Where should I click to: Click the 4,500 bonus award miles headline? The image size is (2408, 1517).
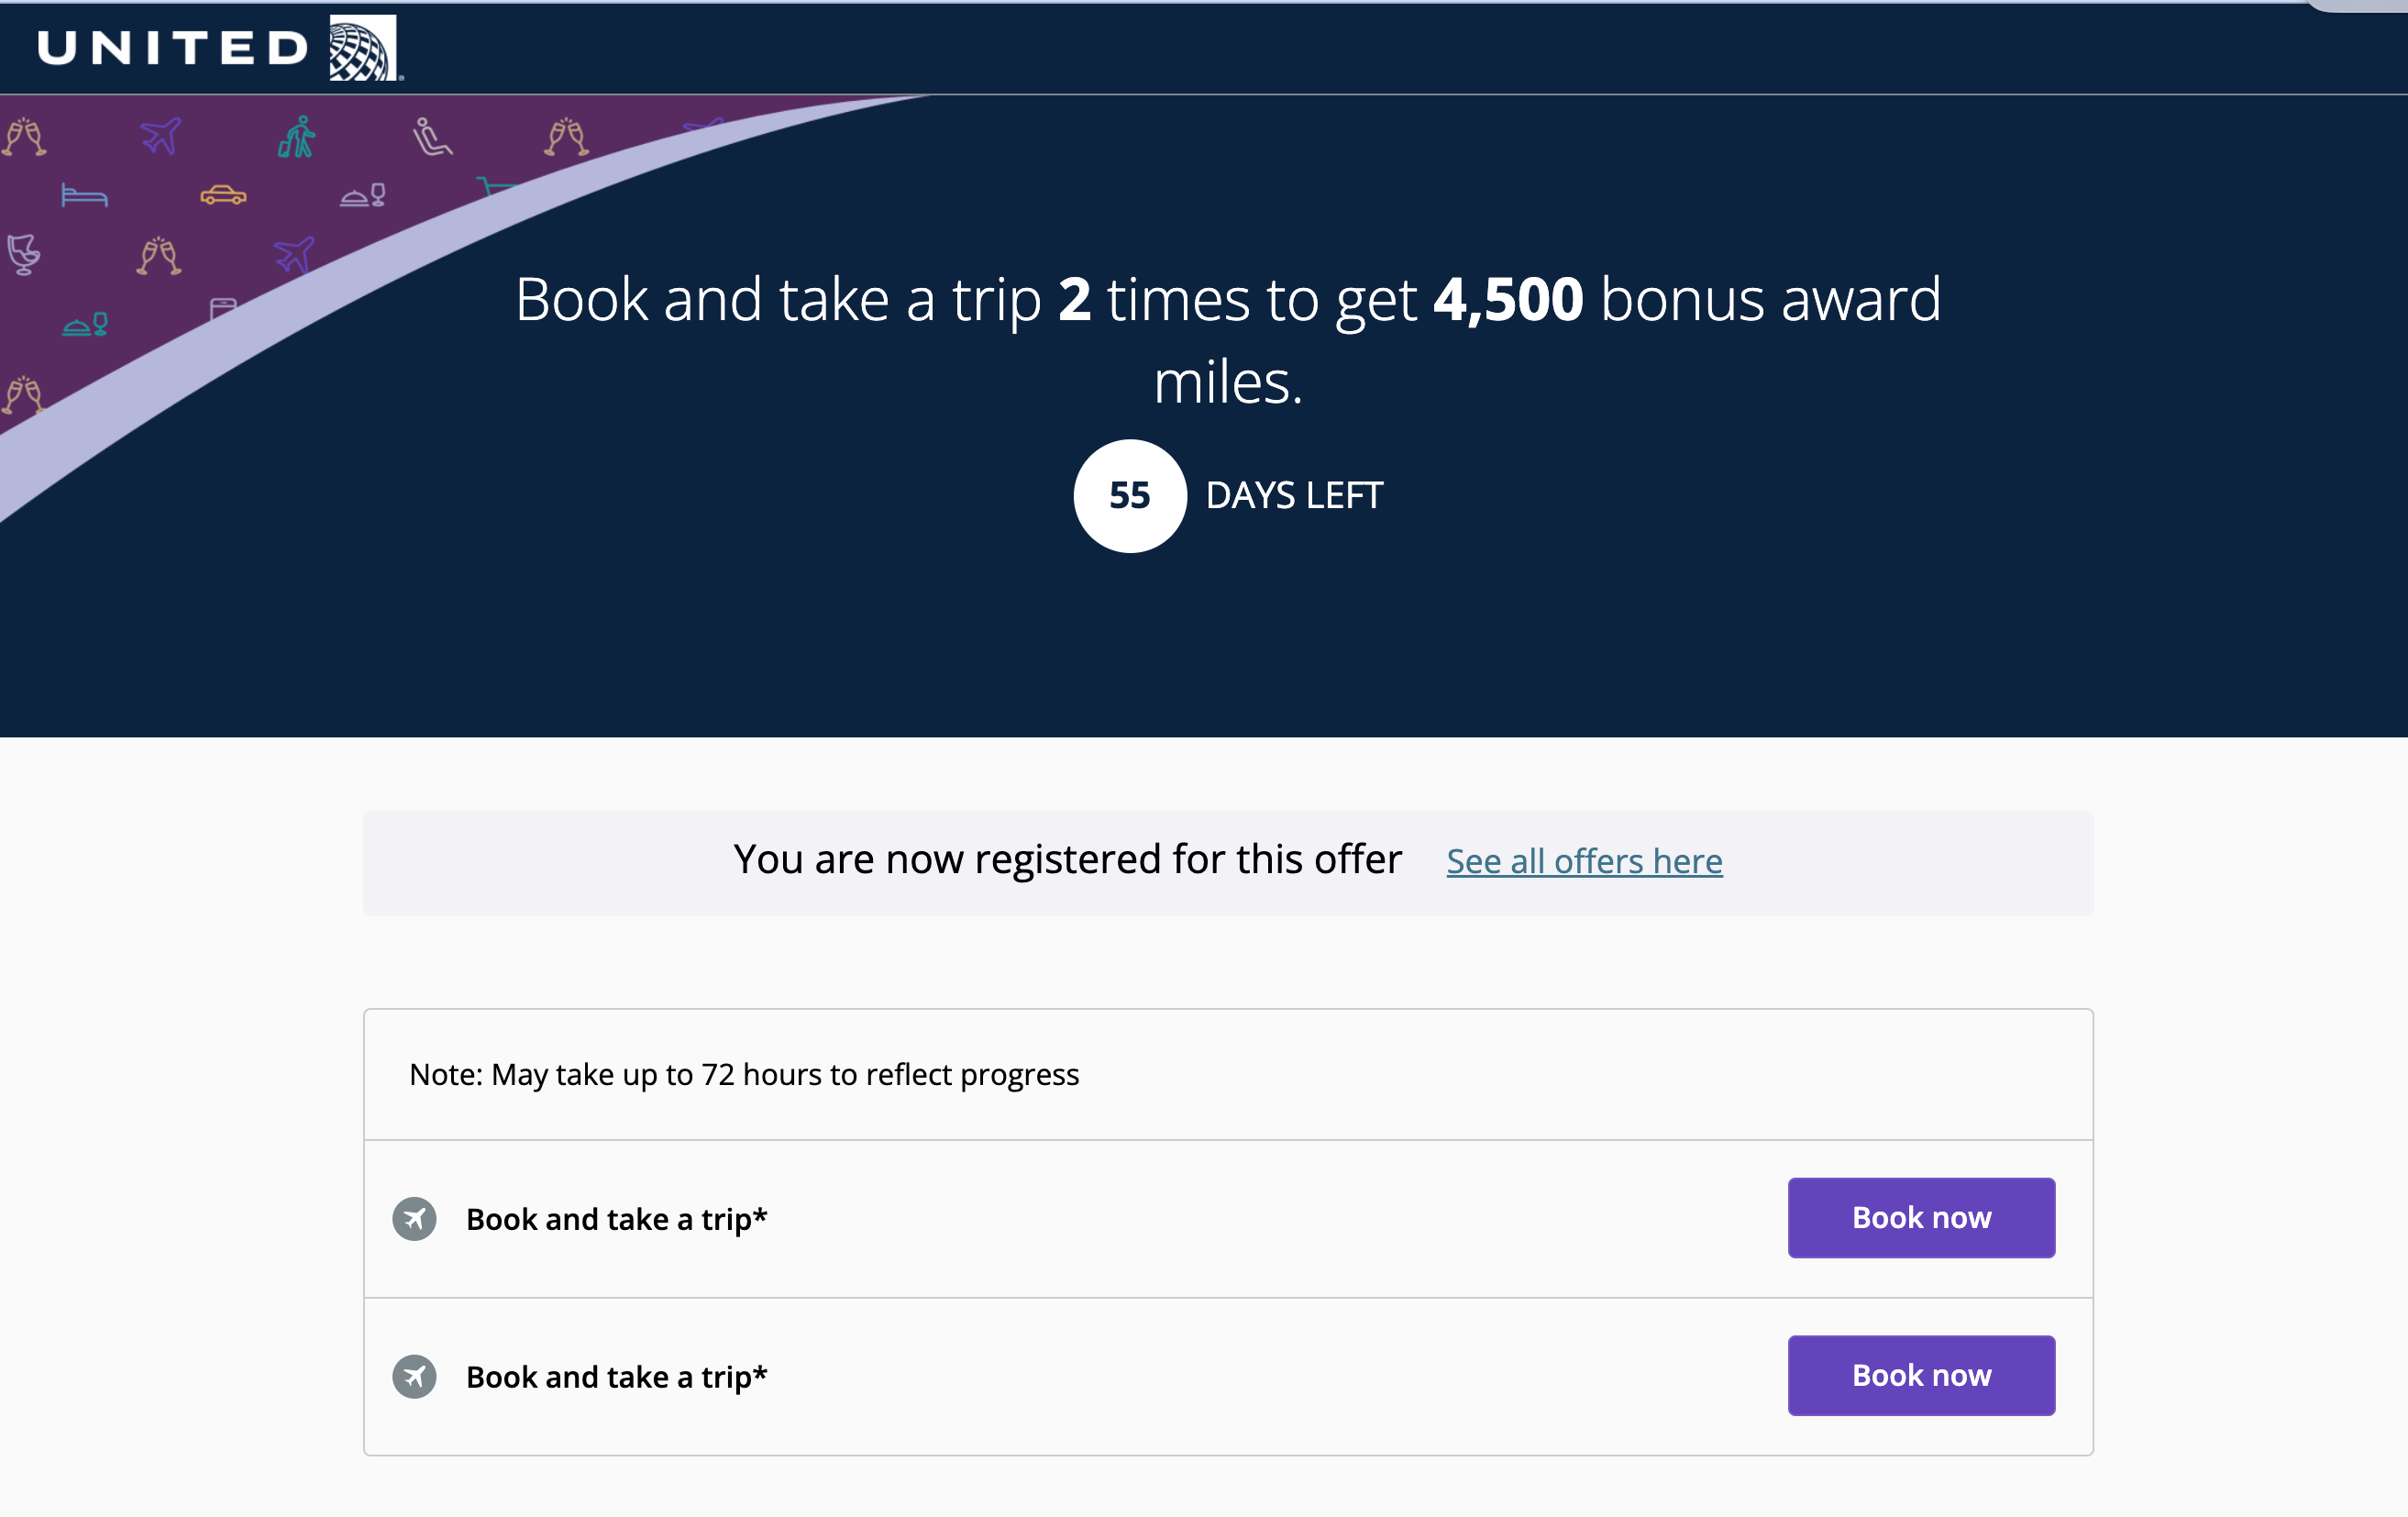coord(1228,340)
